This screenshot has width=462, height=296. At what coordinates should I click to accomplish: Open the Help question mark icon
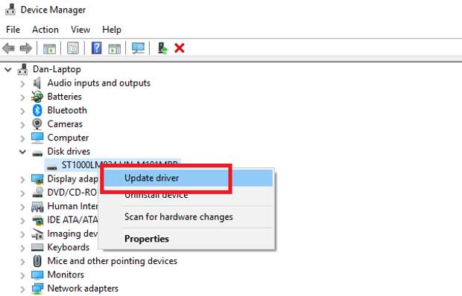click(97, 48)
